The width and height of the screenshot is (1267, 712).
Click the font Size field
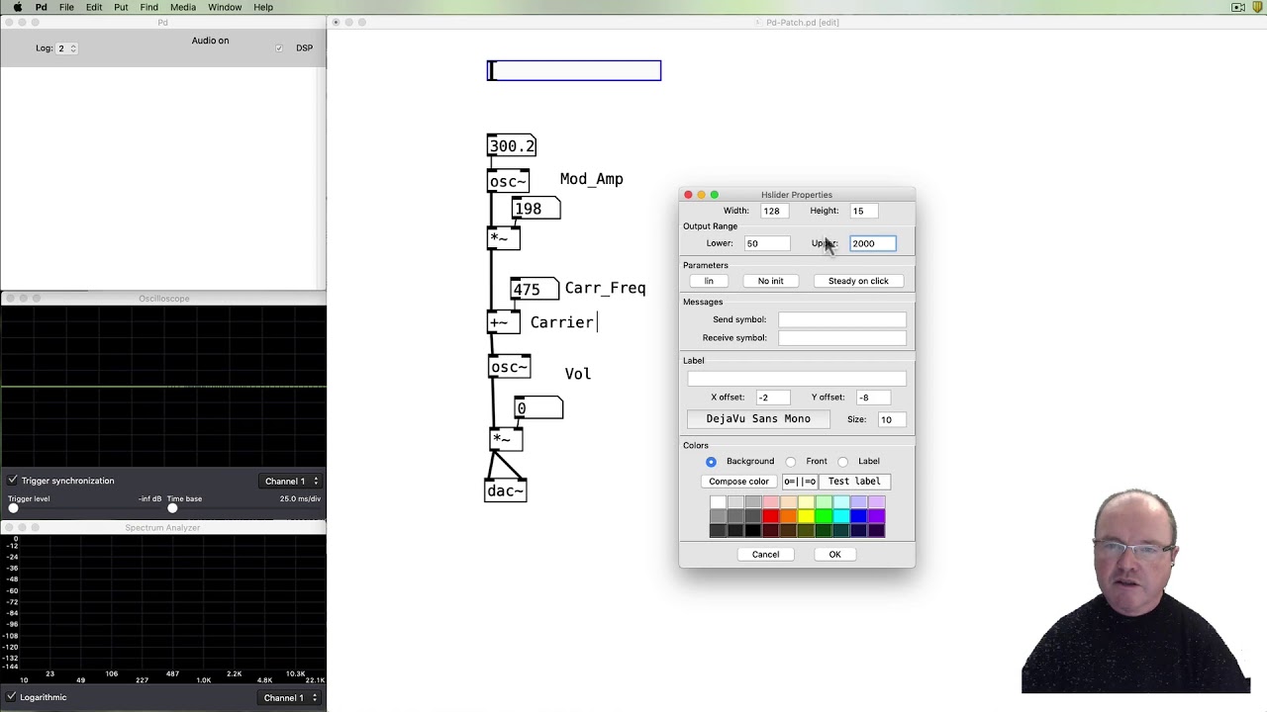[890, 419]
